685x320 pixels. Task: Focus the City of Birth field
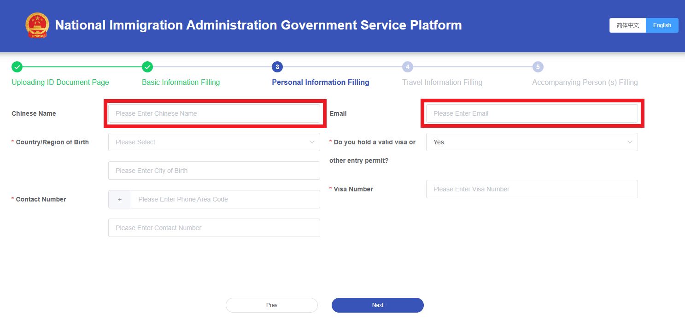pyautogui.click(x=214, y=171)
